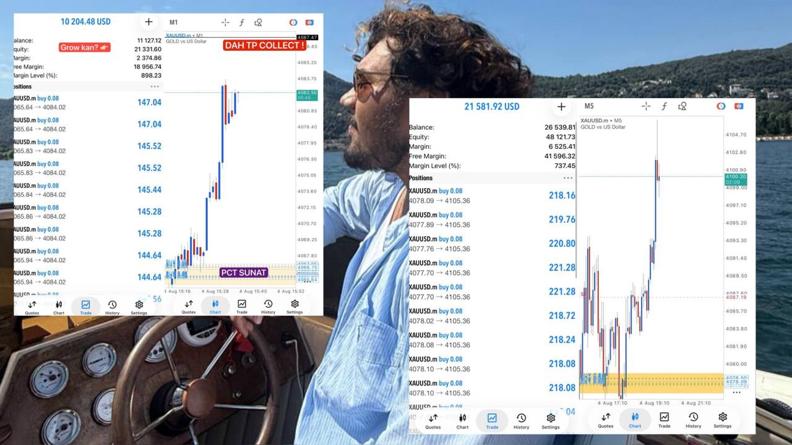Go to Chart from the 21 581.92 USD trade screen
Screen dimensions: 792x445
click(462, 422)
